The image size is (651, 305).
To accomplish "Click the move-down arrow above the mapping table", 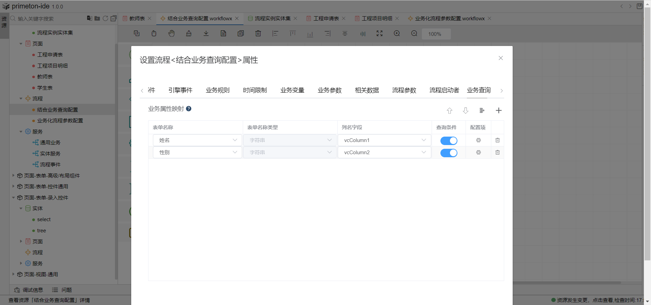I will click(466, 111).
